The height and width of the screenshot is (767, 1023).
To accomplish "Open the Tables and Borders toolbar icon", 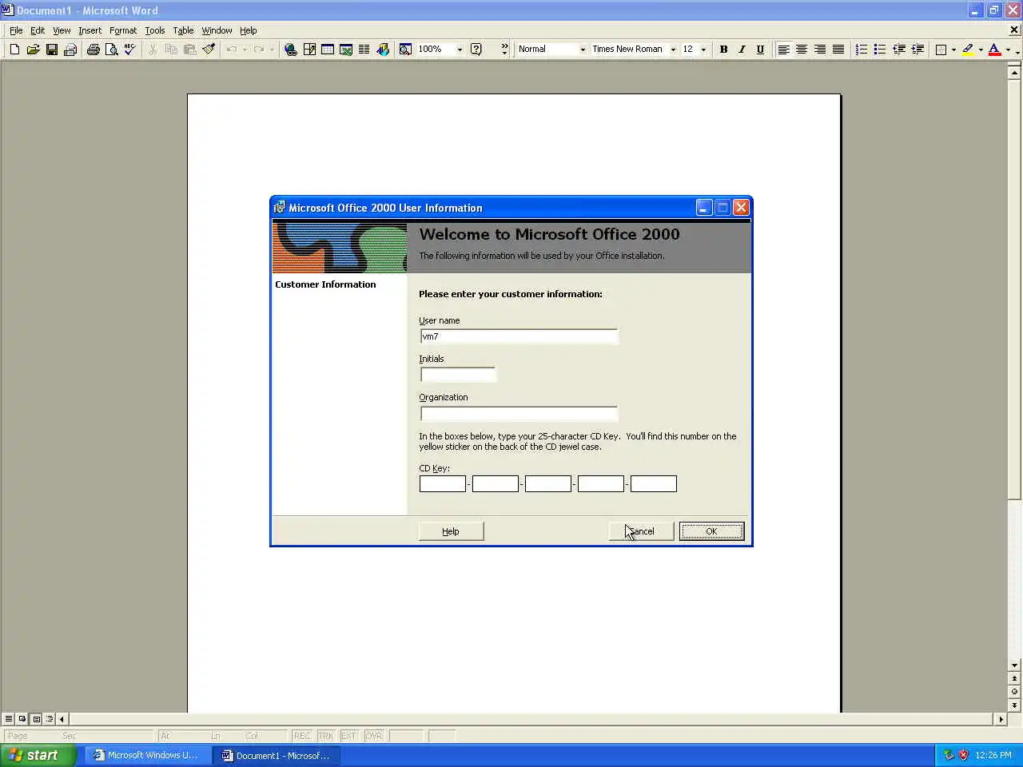I will (x=309, y=50).
